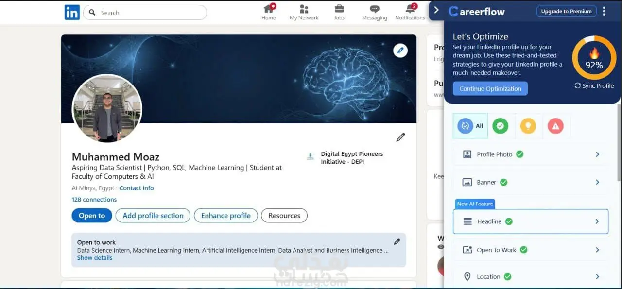Click the profile photo thumbnail

pyautogui.click(x=107, y=109)
